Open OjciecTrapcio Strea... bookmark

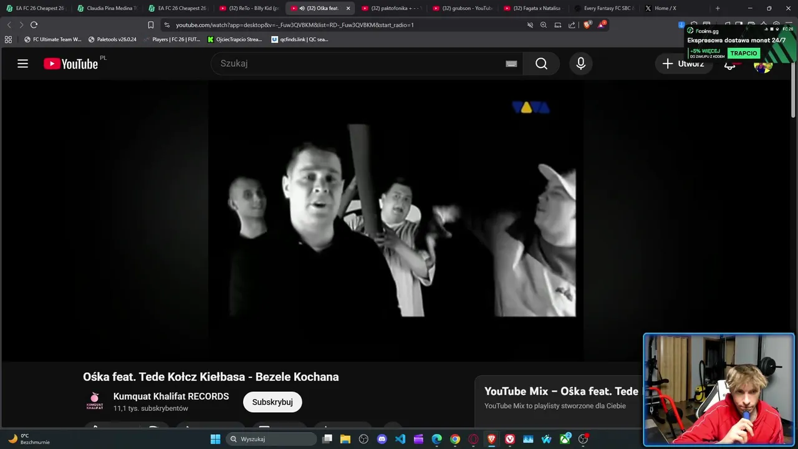(235, 39)
